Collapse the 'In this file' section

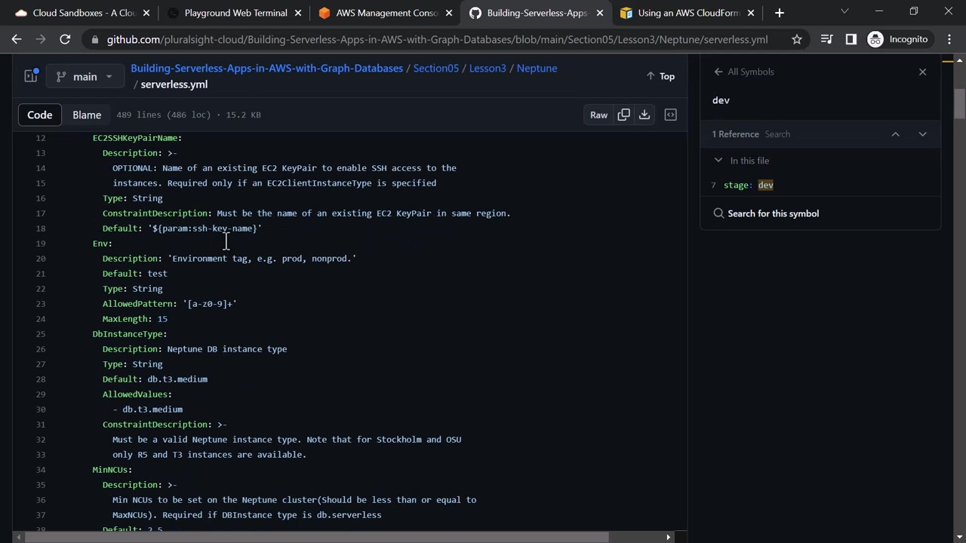718,161
